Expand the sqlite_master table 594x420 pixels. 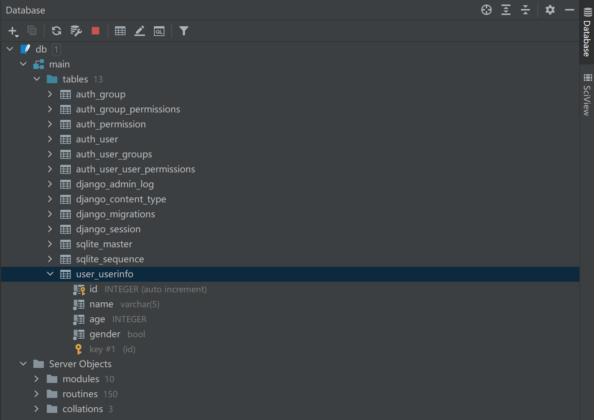[x=50, y=244]
